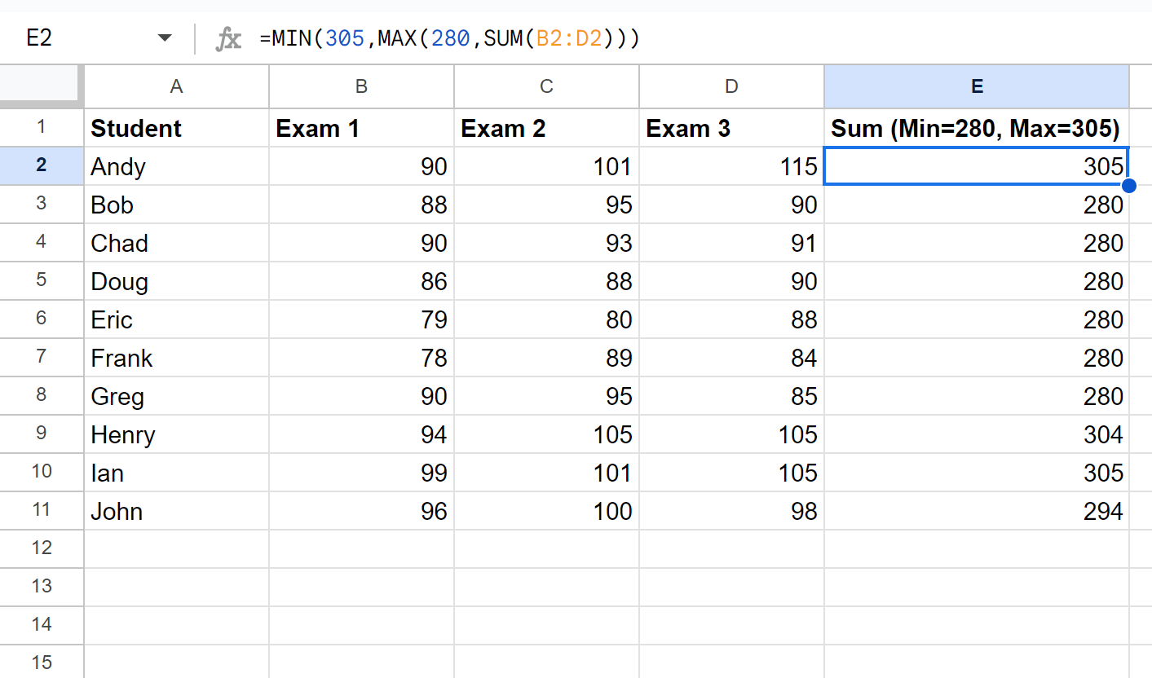This screenshot has width=1152, height=678.
Task: Click the cell containing 'Henry'
Action: coord(176,434)
